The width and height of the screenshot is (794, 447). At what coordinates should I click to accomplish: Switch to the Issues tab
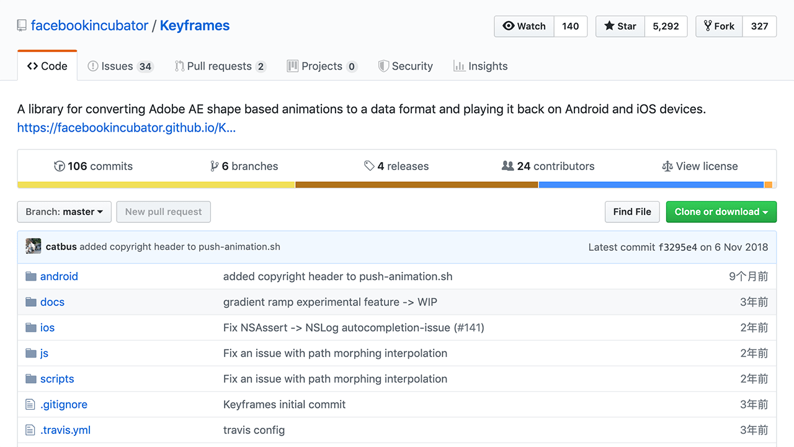click(x=120, y=66)
